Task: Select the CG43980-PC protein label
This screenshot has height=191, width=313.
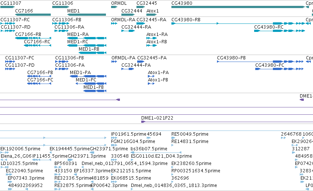Action: pyautogui.click(x=270, y=65)
